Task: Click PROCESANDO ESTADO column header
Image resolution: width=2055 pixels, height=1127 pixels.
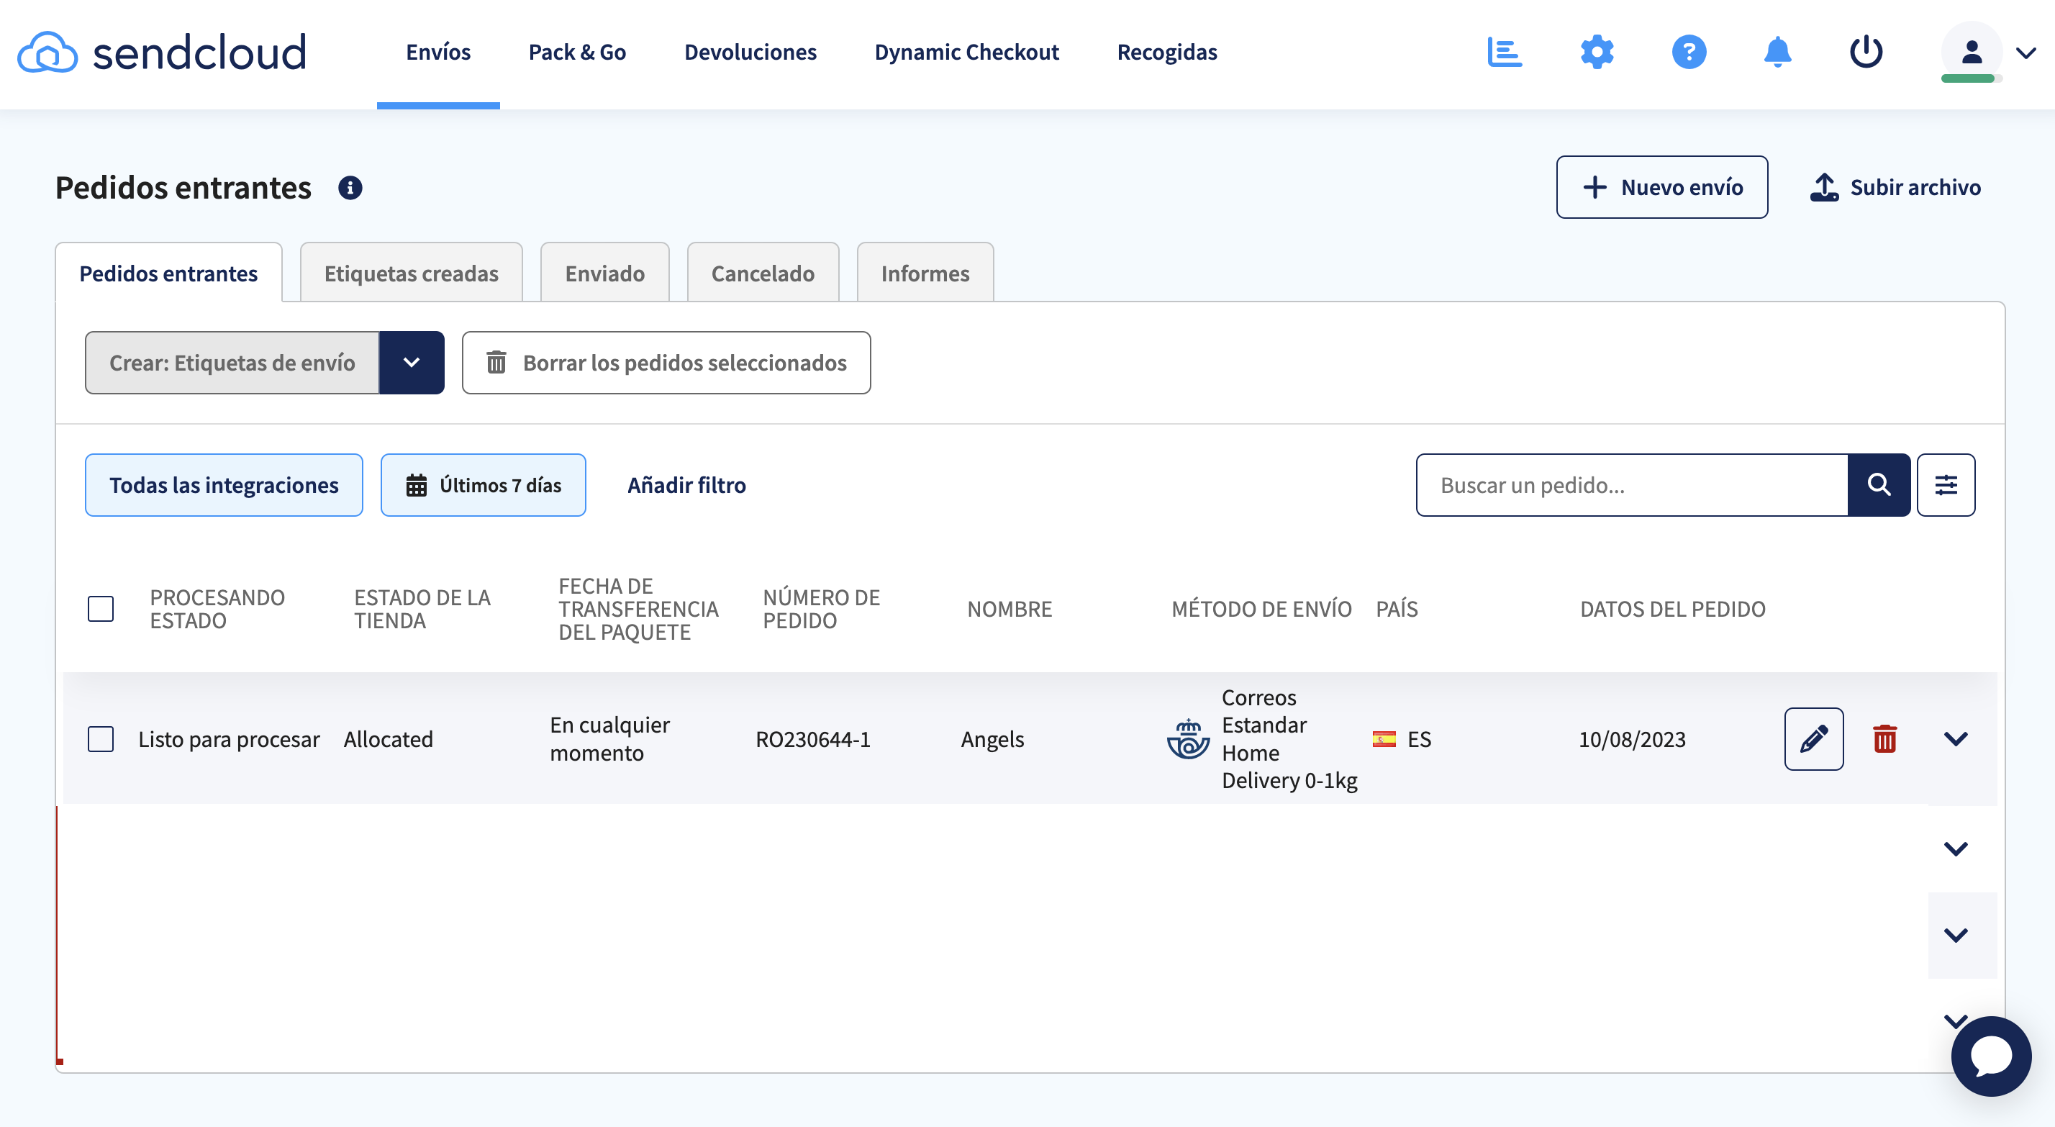Action: (217, 609)
